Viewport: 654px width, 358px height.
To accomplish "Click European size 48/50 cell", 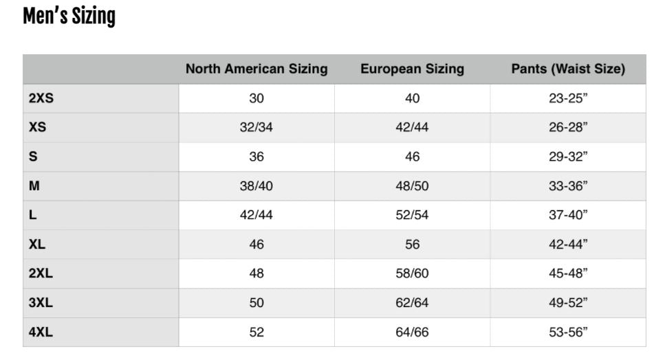I will coord(412,186).
